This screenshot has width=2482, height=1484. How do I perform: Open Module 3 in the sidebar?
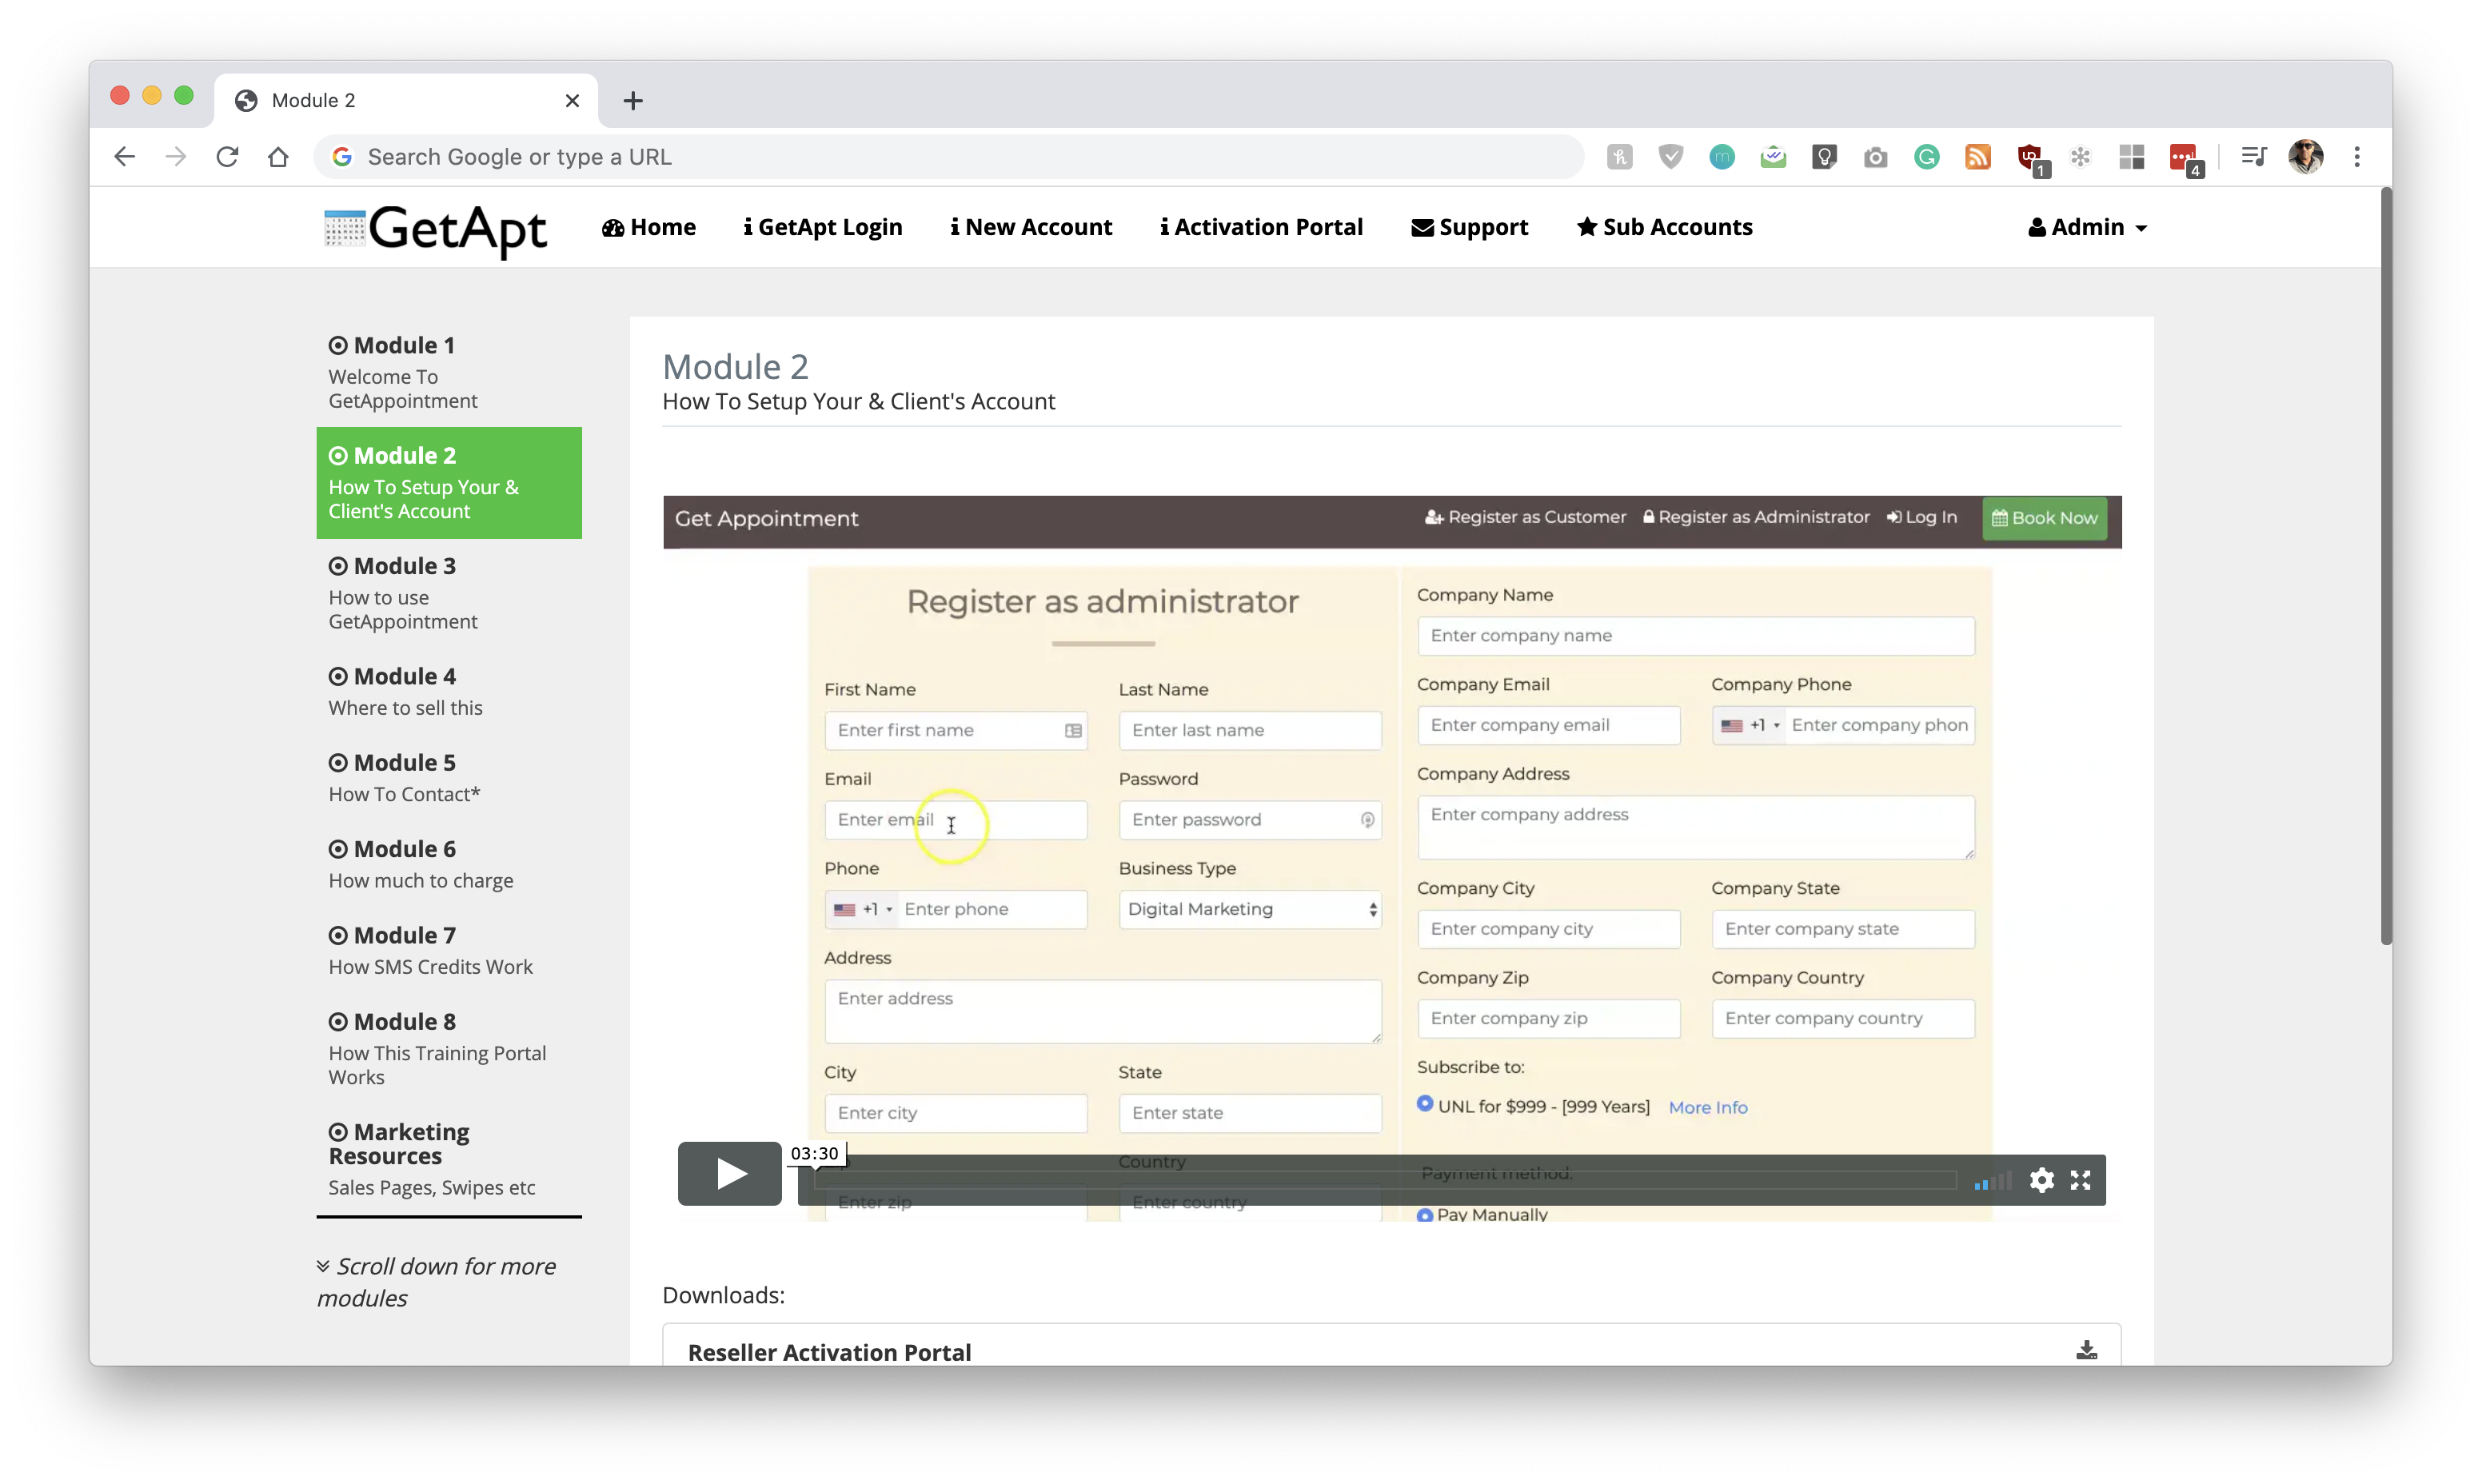click(x=405, y=567)
